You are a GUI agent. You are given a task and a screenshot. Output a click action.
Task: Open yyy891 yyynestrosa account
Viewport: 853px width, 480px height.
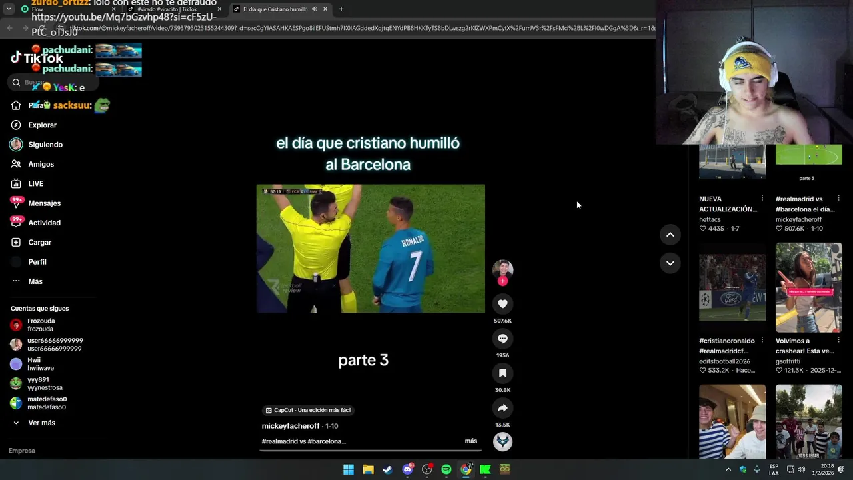(45, 383)
